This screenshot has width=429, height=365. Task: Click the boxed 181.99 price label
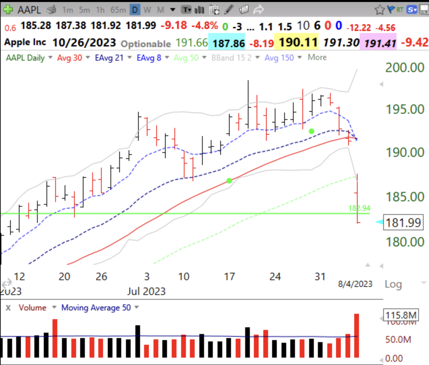click(x=403, y=223)
